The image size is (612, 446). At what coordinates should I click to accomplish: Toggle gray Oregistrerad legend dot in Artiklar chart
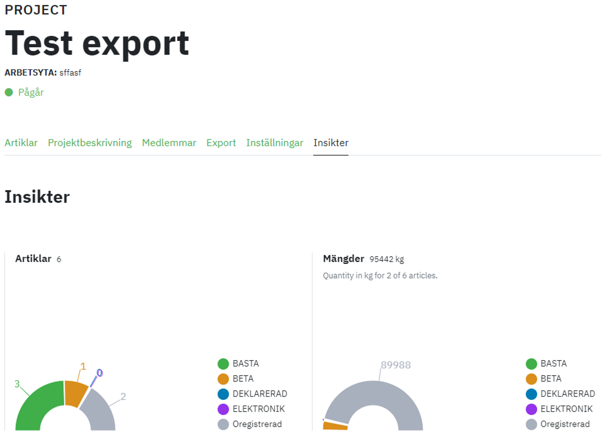(223, 424)
